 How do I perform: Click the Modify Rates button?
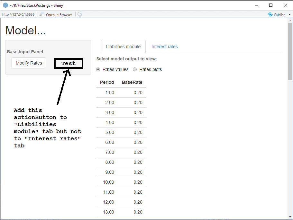pos(29,63)
